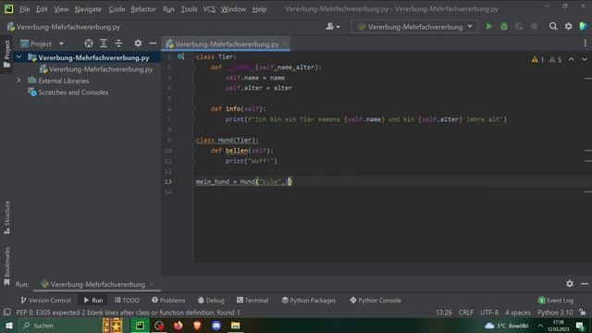Click the Windows search box Suchen
Viewport: 592px width, 333px height.
(x=60, y=326)
